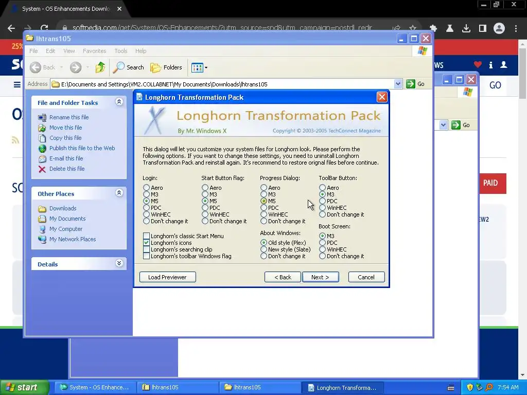Open View menu in lhtrans105 window
Image resolution: width=527 pixels, height=395 pixels.
coord(69,51)
